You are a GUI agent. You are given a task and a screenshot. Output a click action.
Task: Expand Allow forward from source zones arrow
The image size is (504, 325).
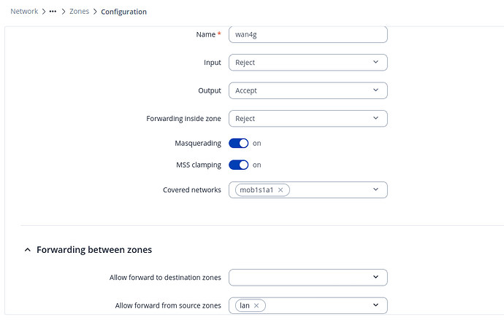pos(375,305)
